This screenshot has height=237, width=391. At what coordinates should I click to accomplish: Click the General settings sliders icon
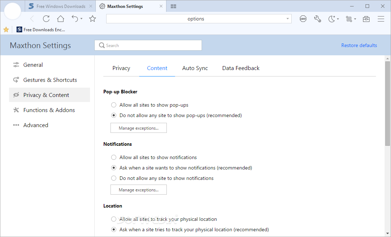(16, 65)
